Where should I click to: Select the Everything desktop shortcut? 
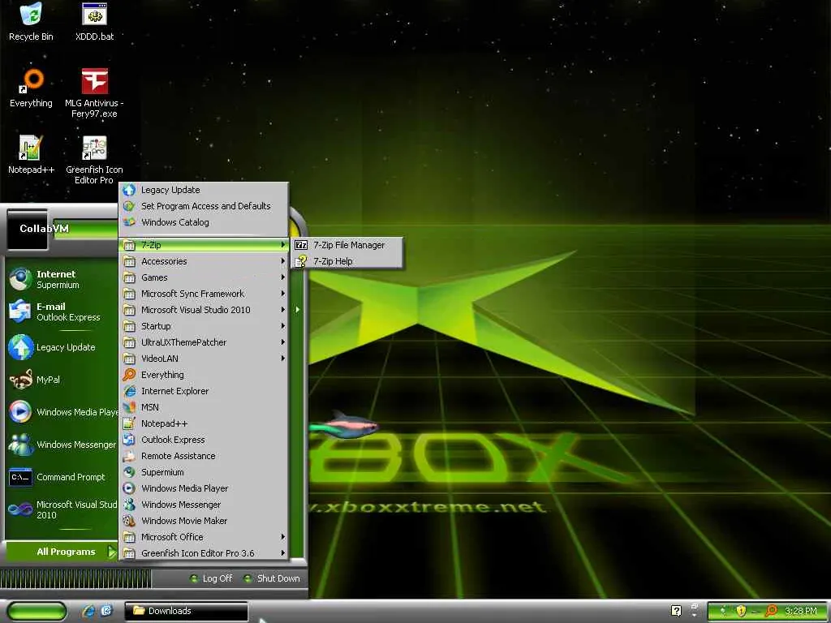[32, 88]
